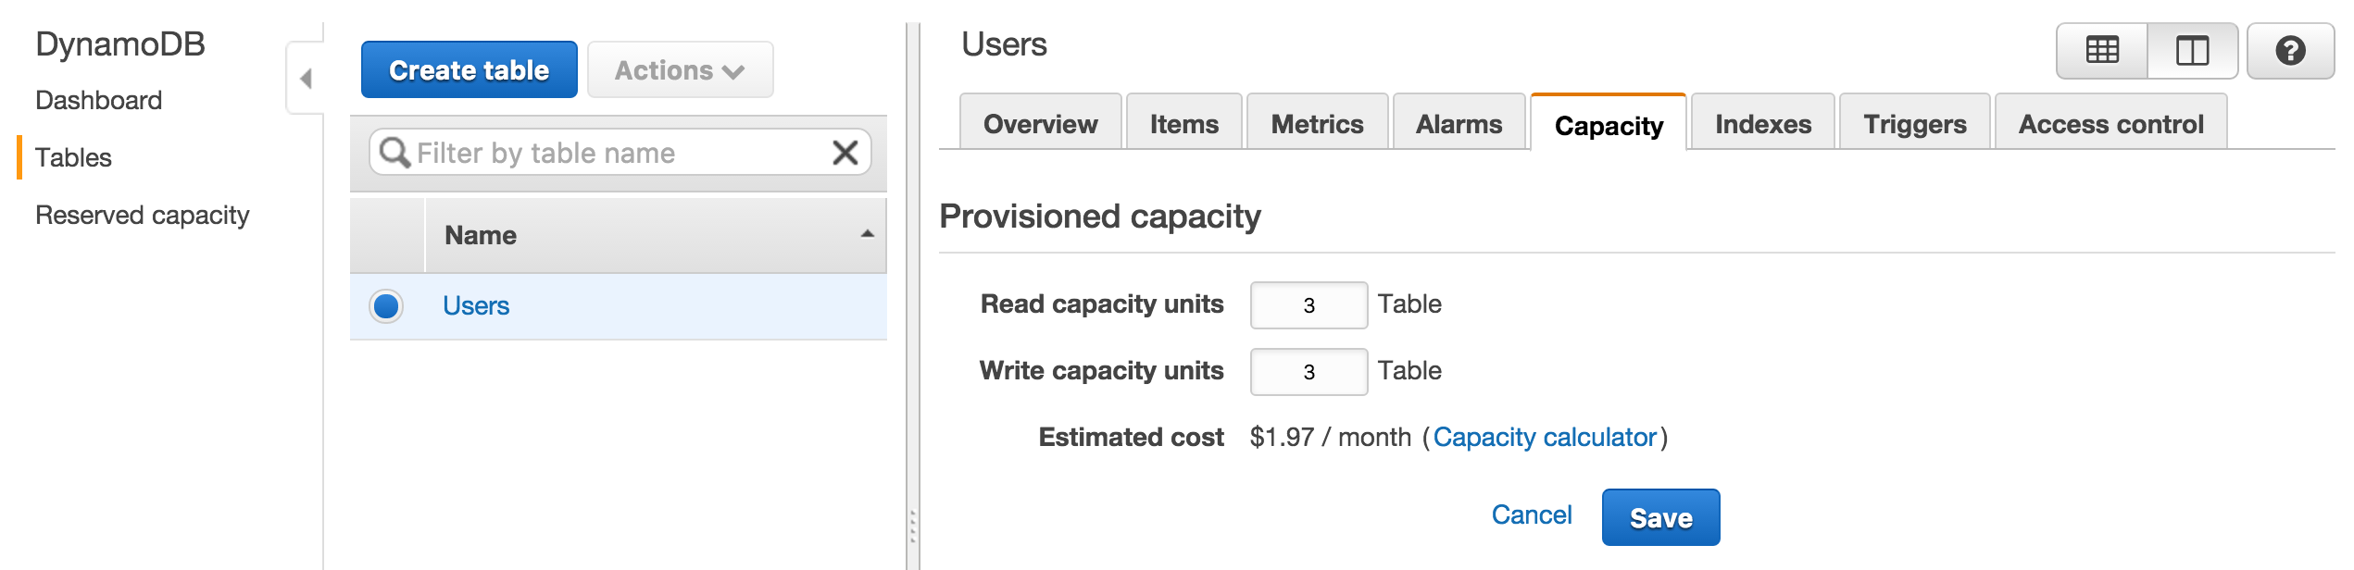The height and width of the screenshot is (570, 2354).
Task: Focus the Write capacity units field
Action: [x=1308, y=372]
